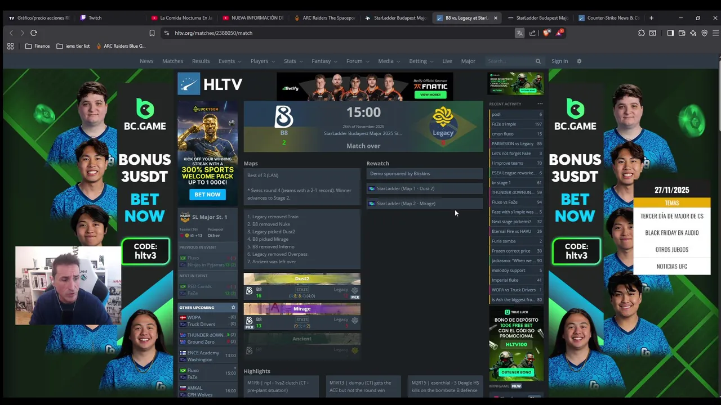721x405 pixels.
Task: Click the browser back arrow
Action: 11,33
